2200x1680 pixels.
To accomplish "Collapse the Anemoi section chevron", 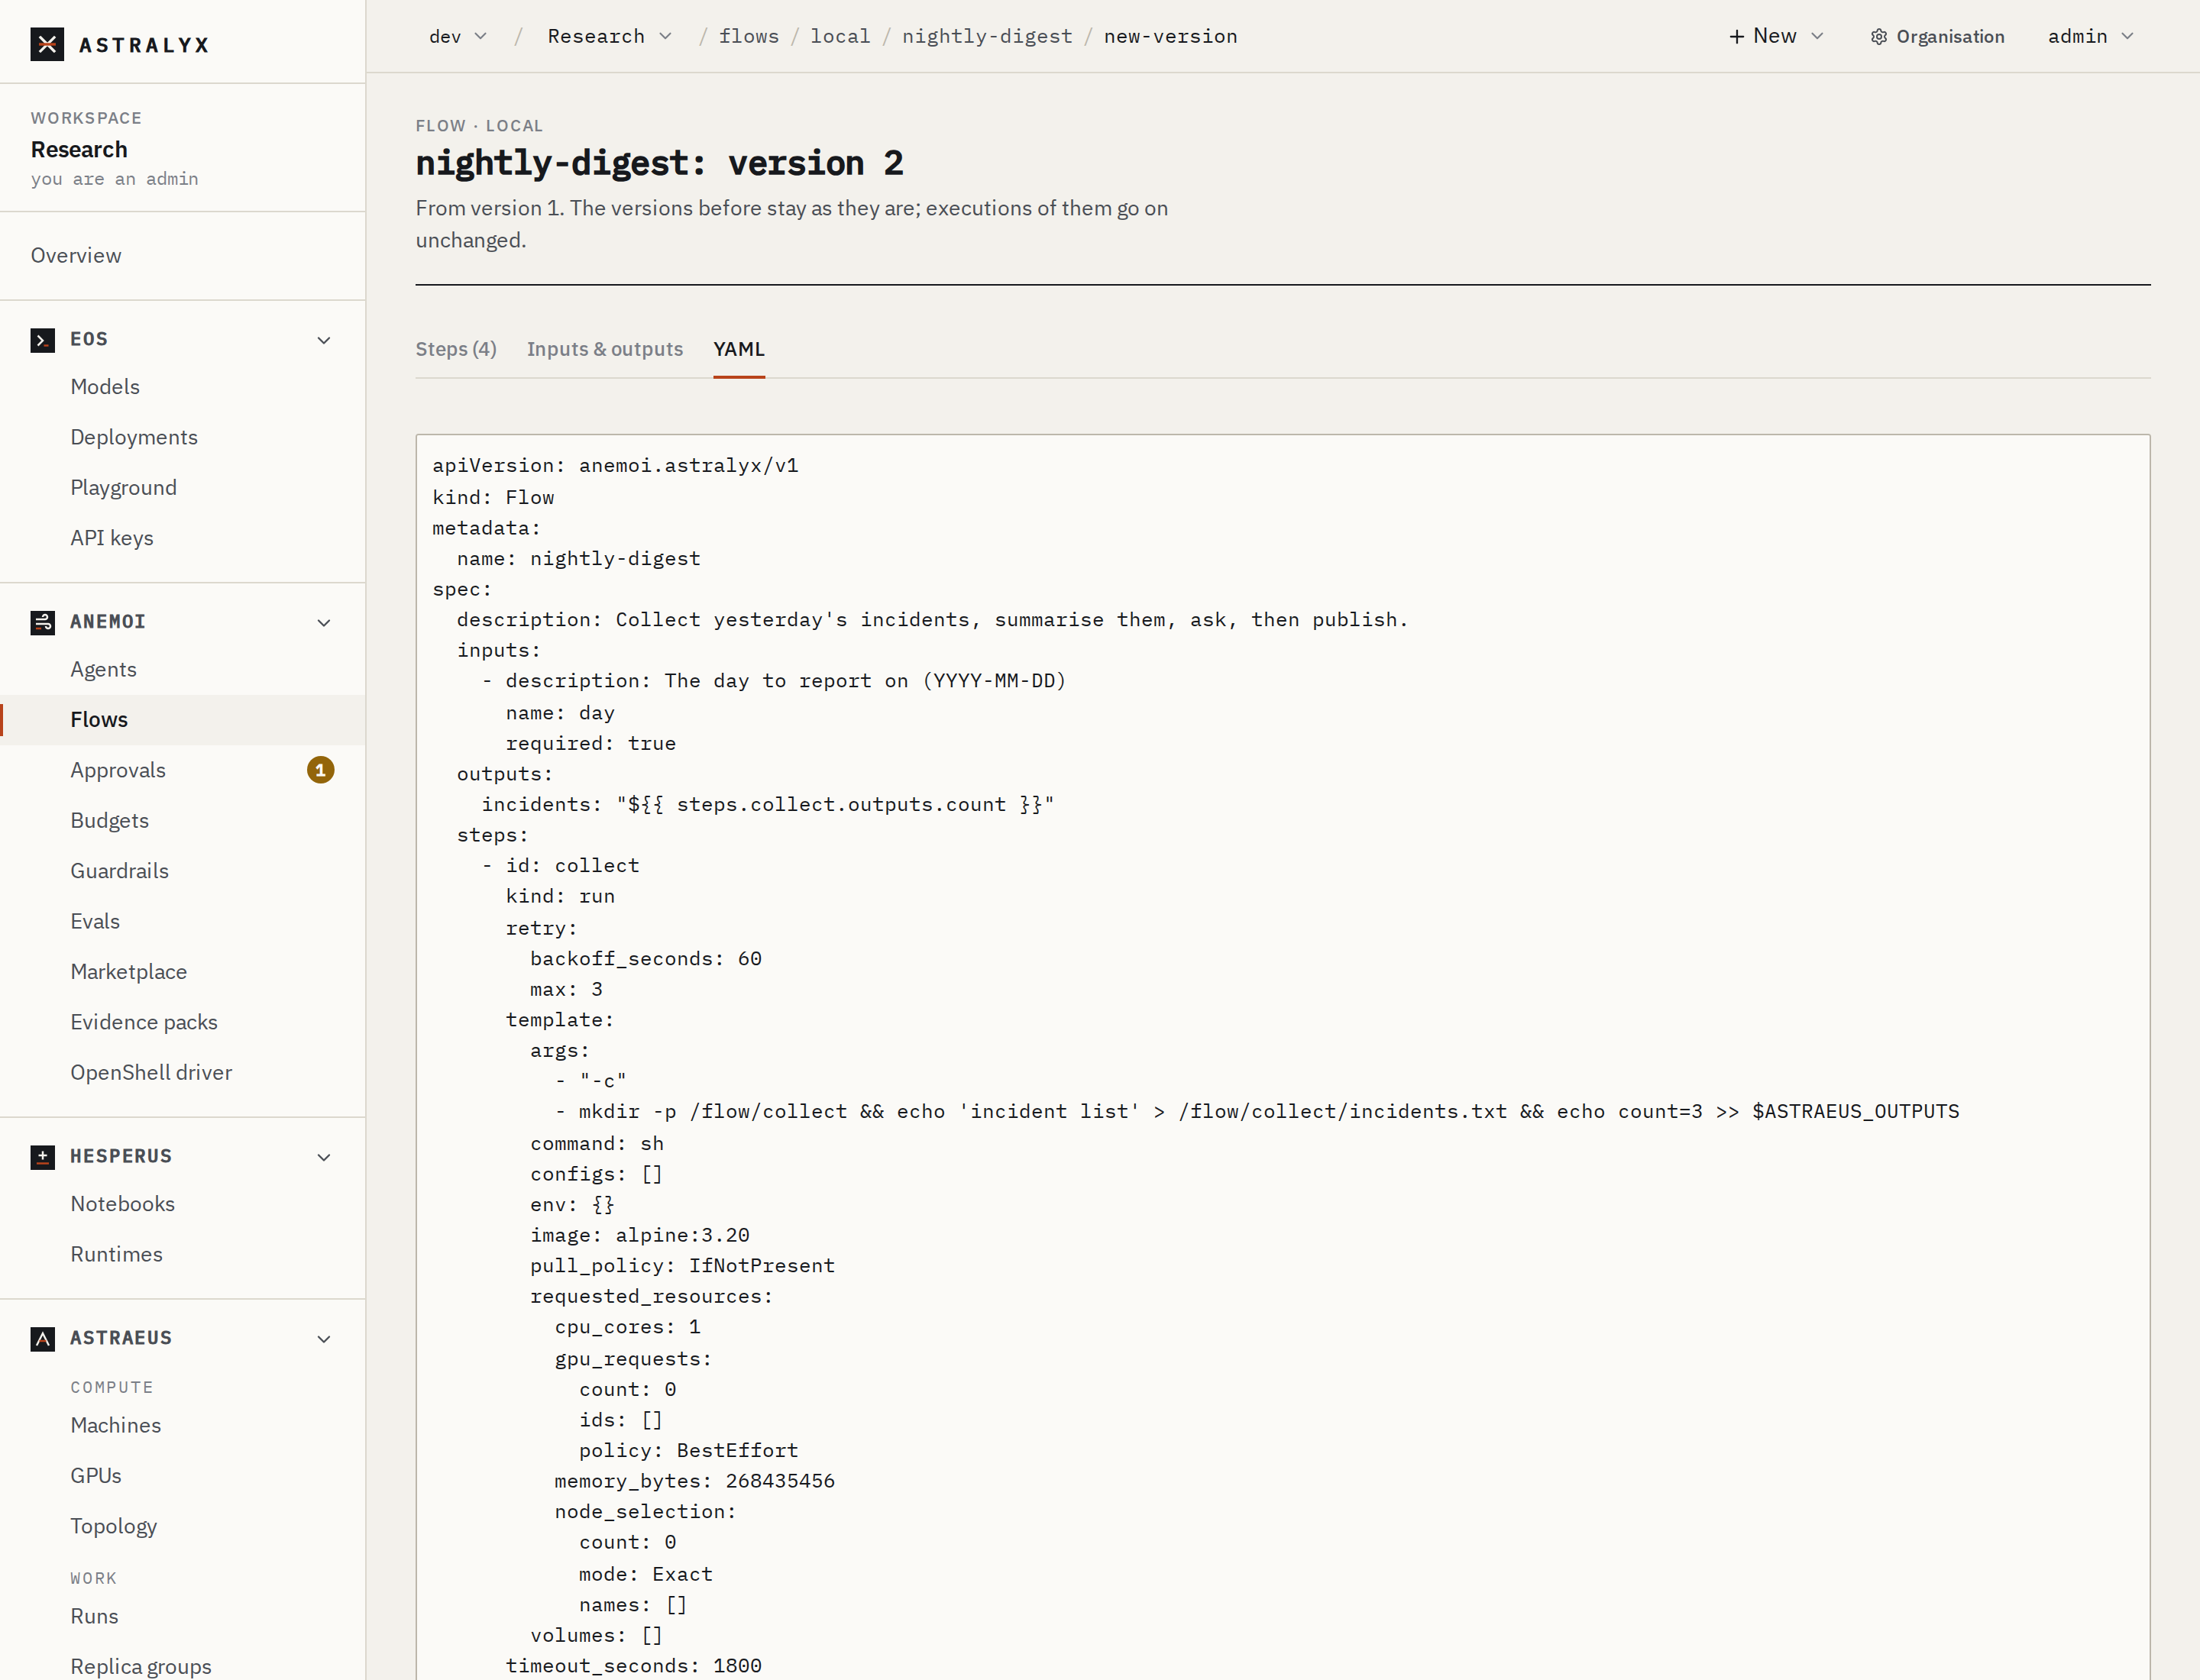I will click(x=324, y=622).
